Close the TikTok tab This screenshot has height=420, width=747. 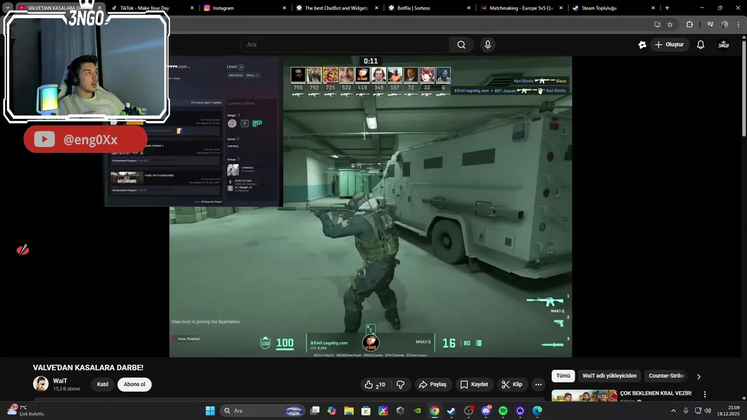click(192, 8)
